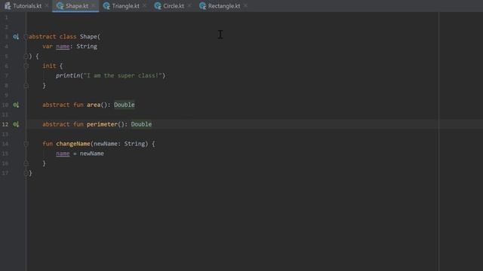Viewport: 483px width, 271px height.
Task: Click line number 10 in the gutter
Action: pyautogui.click(x=5, y=105)
